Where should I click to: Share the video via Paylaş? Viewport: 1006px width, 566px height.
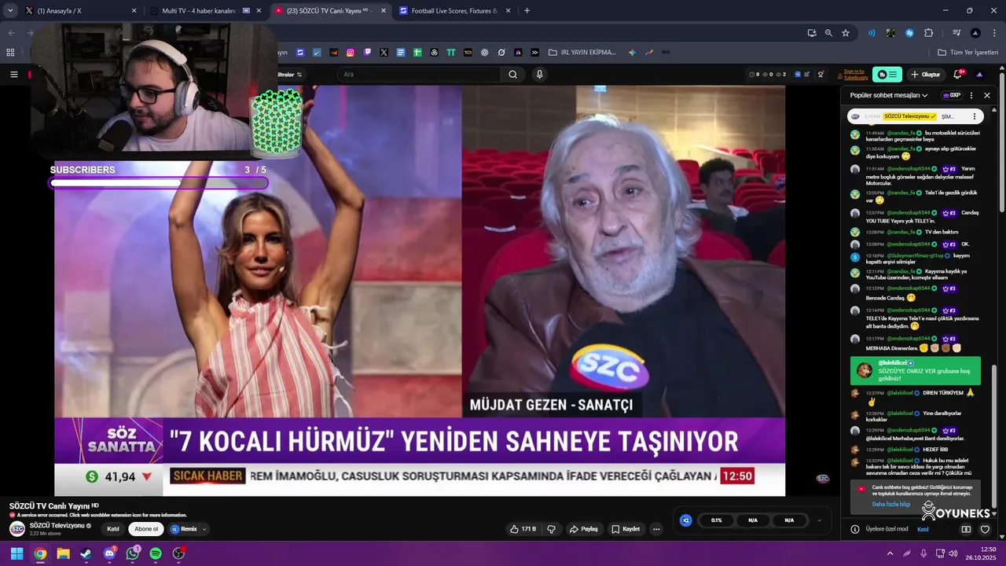[x=584, y=529]
